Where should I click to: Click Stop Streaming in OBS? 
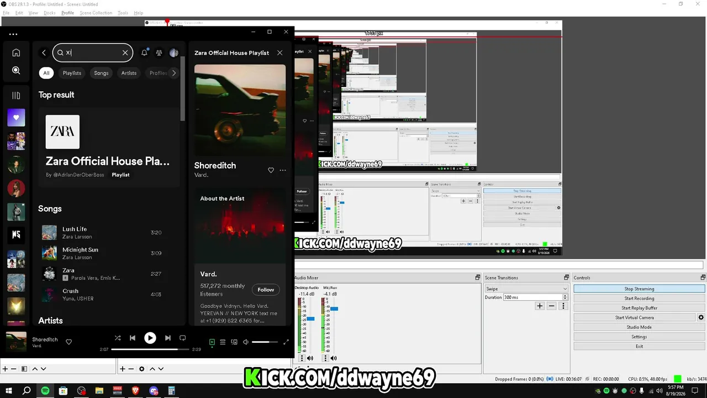639,289
